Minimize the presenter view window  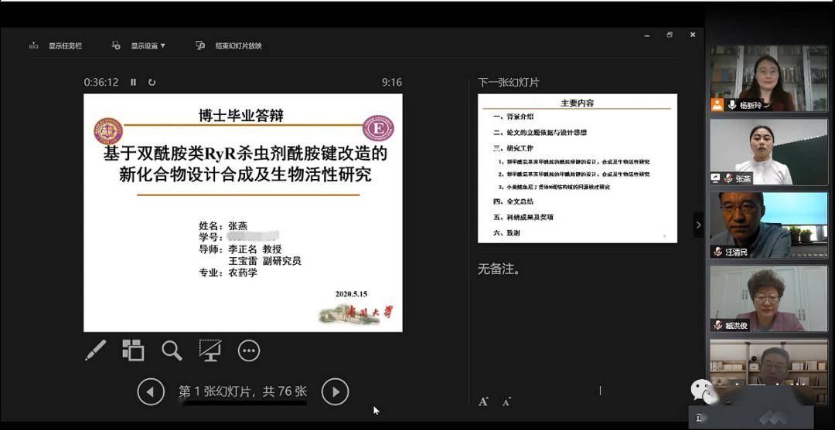pos(647,35)
